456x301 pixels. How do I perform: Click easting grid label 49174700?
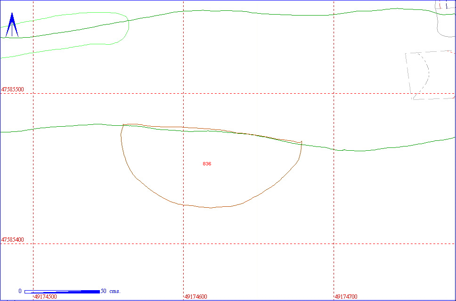pyautogui.click(x=346, y=297)
